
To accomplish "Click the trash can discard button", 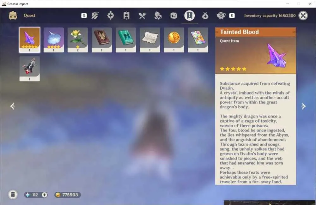I will point(13,195).
